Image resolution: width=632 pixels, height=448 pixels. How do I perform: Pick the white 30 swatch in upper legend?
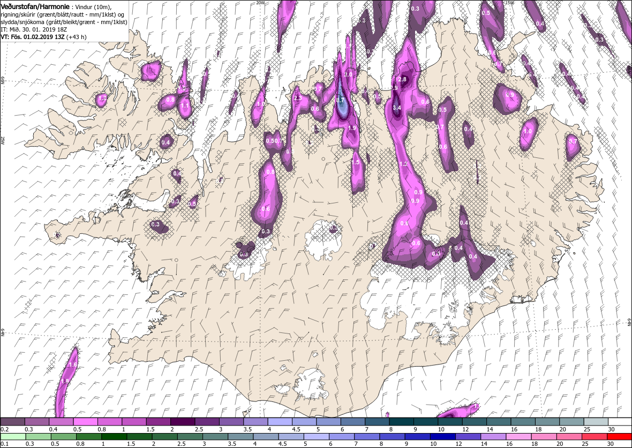(620, 421)
